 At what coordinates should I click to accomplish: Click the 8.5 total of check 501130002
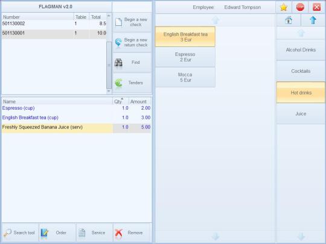[x=103, y=23]
